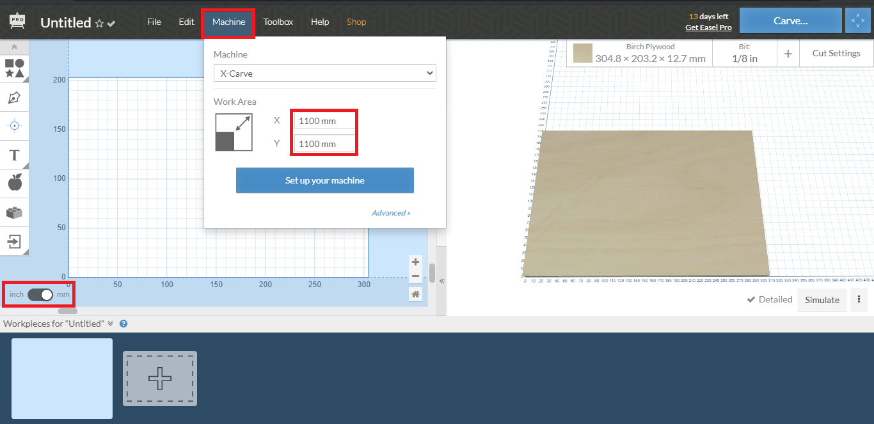Toggle the Detailed preview checkmark
This screenshot has height=424, width=874.
[752, 299]
